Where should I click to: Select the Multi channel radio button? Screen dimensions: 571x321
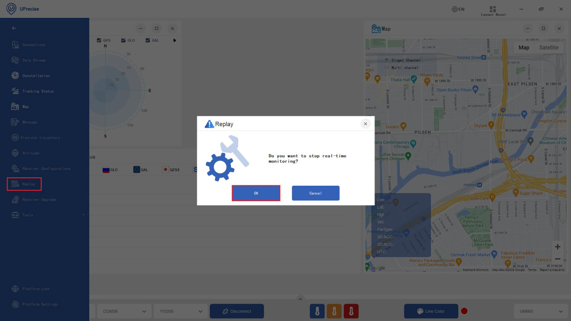386,67
